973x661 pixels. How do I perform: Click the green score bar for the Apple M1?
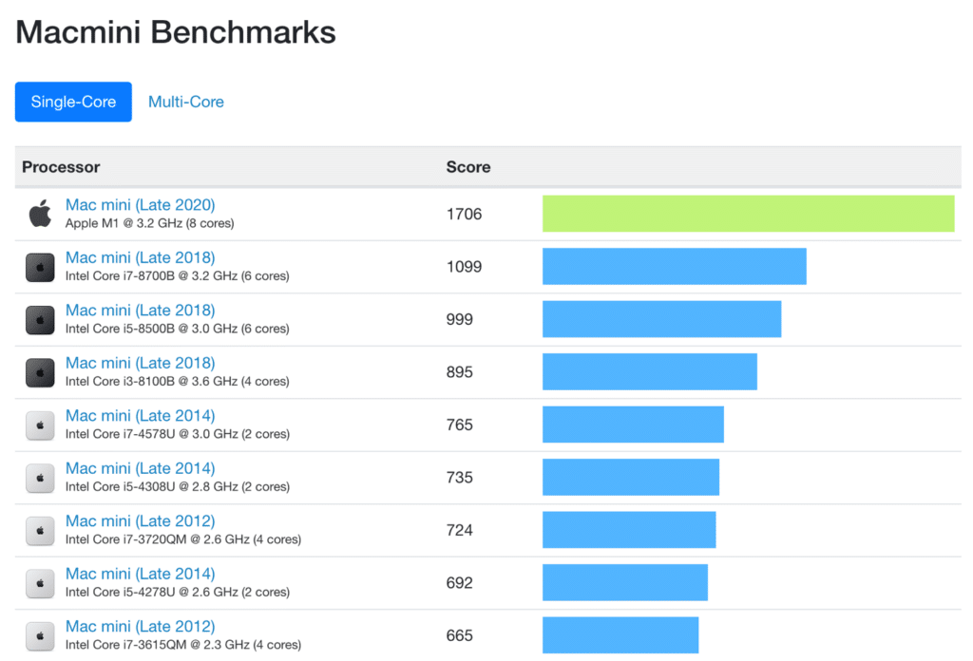coord(748,214)
